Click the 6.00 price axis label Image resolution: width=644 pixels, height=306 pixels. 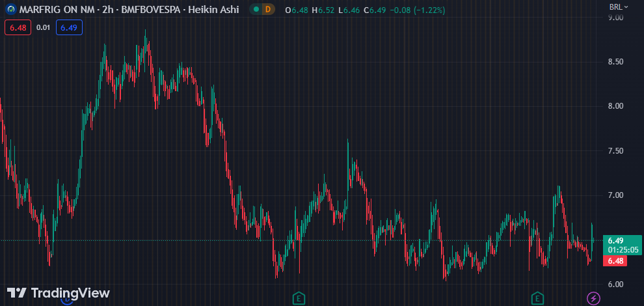click(615, 285)
